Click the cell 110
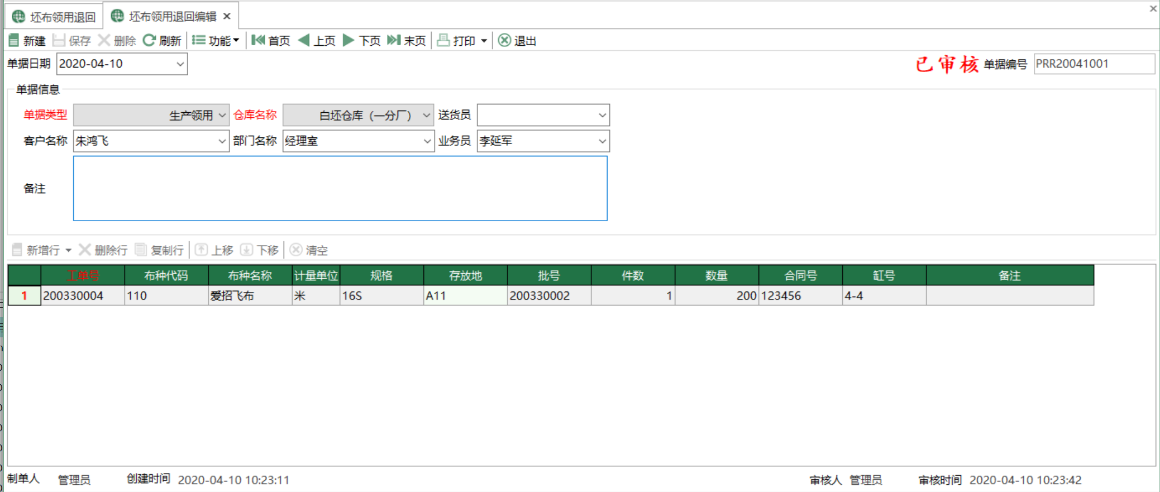This screenshot has width=1160, height=492. point(166,295)
